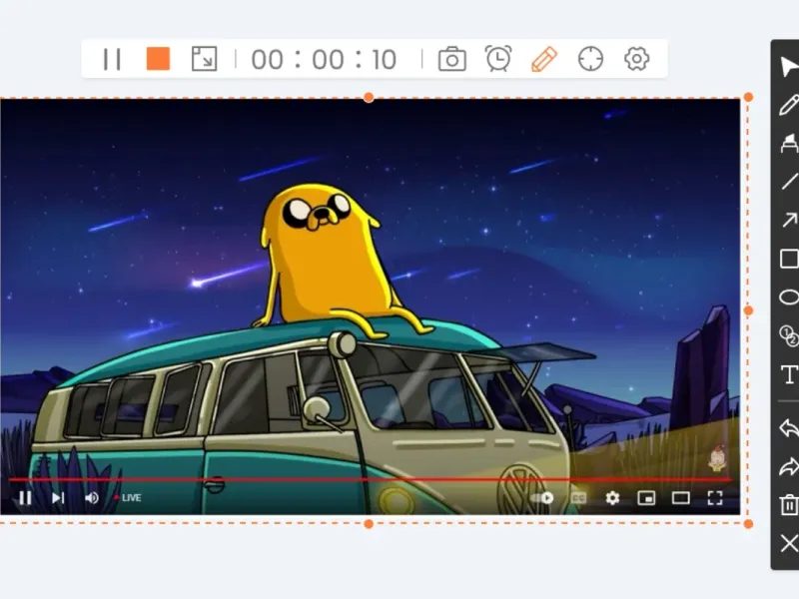Select the pencil draw tool in side panel
This screenshot has width=799, height=599.
(789, 105)
